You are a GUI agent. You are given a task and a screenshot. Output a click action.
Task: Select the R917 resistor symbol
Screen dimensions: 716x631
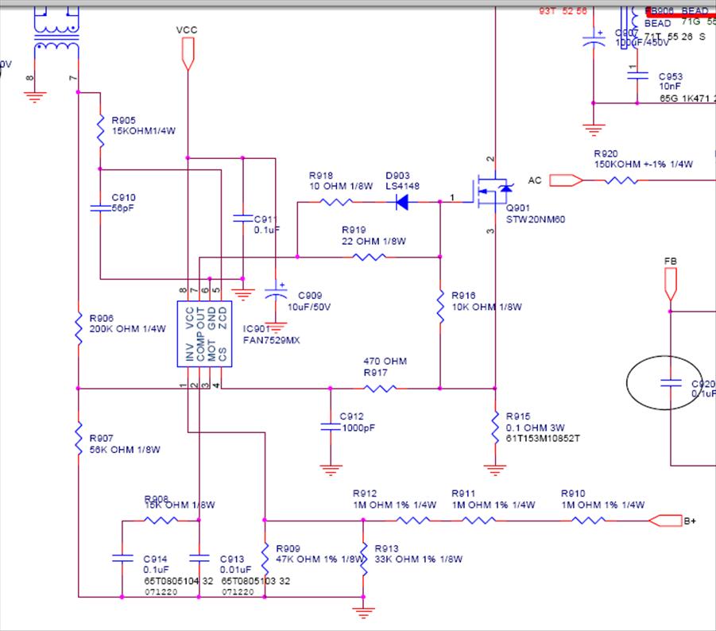point(380,389)
